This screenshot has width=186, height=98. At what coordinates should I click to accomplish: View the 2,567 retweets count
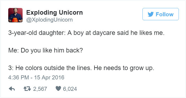coord(40,89)
